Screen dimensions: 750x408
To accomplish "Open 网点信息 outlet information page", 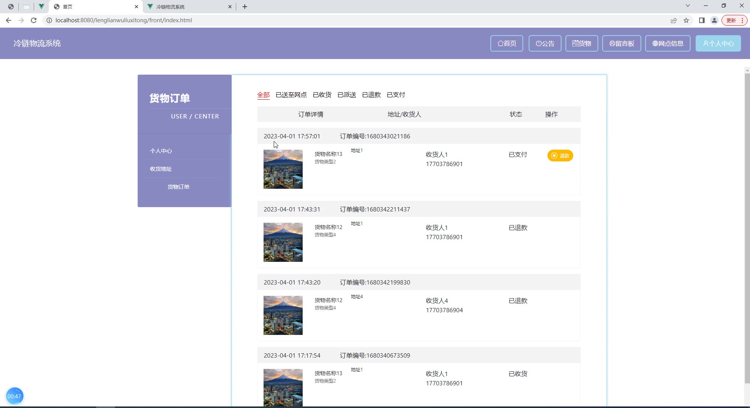I will (667, 43).
